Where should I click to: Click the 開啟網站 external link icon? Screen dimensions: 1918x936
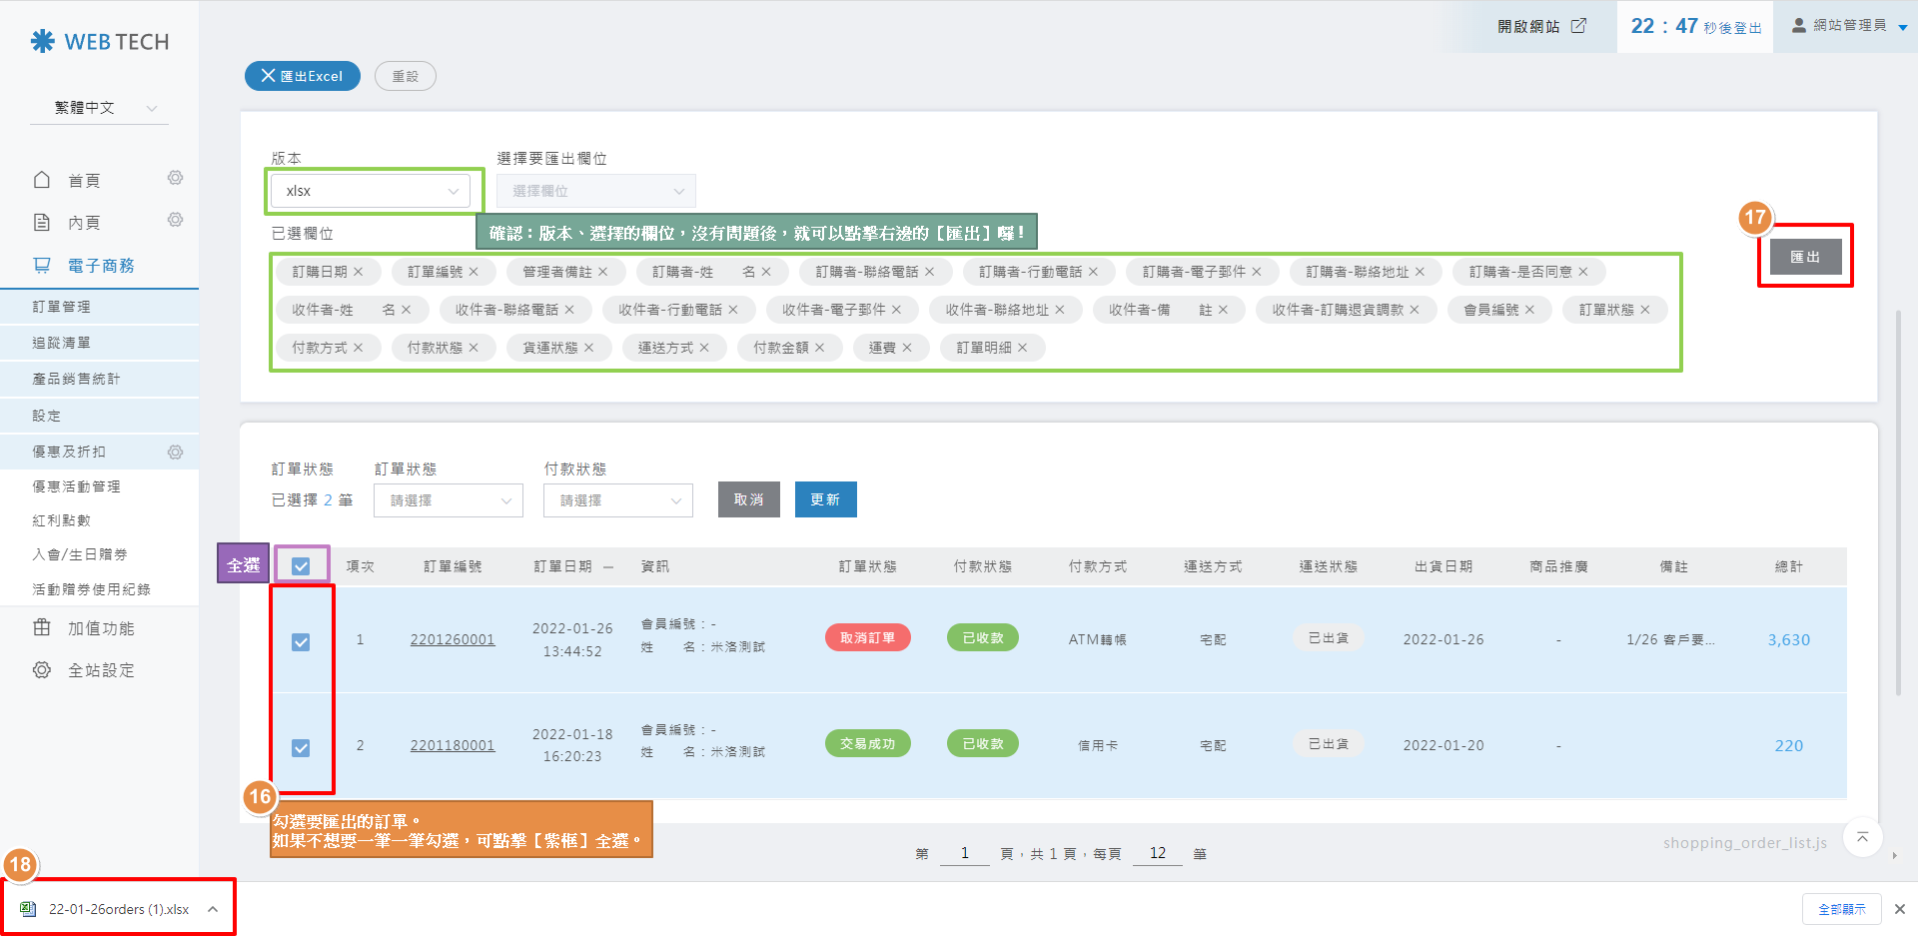(x=1578, y=26)
